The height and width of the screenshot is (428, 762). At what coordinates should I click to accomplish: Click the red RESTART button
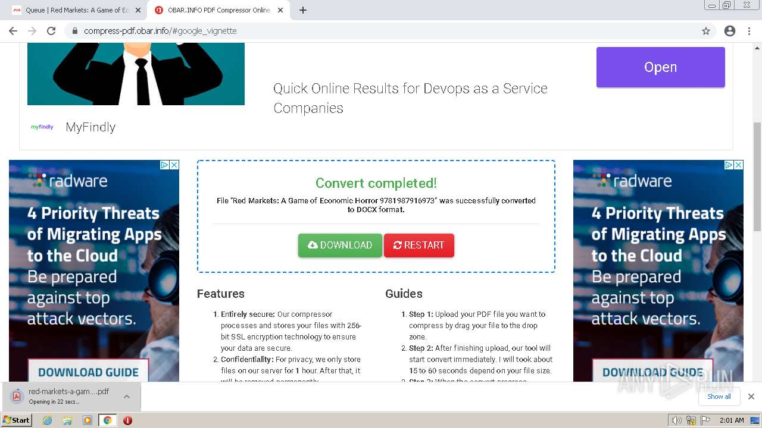[x=419, y=245]
